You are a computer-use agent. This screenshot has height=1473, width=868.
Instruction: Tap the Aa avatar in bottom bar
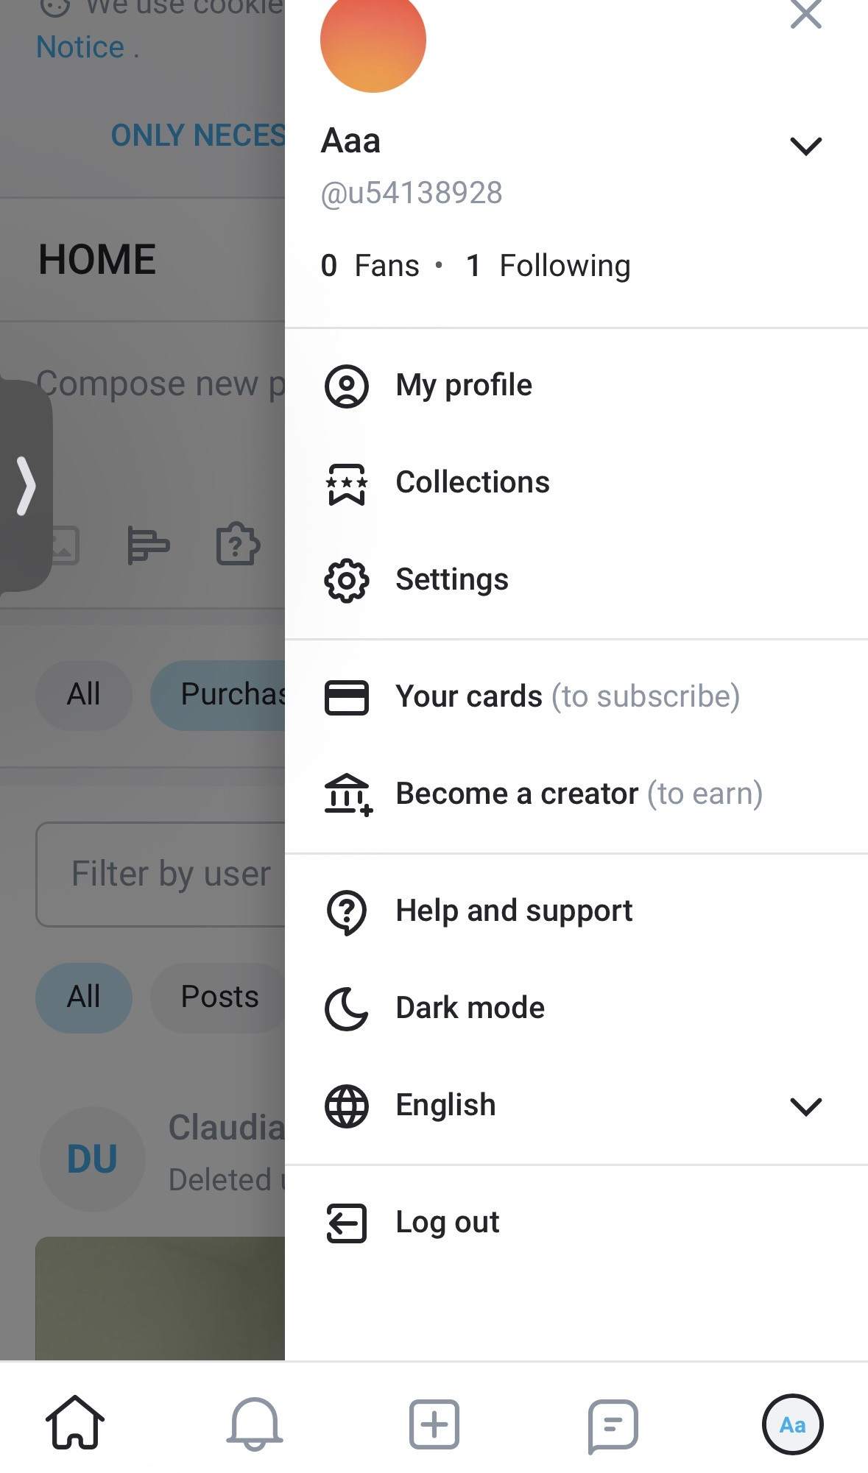point(792,1424)
